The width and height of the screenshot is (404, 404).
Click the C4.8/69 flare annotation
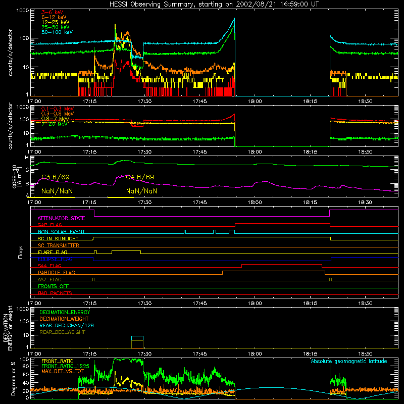click(x=140, y=177)
